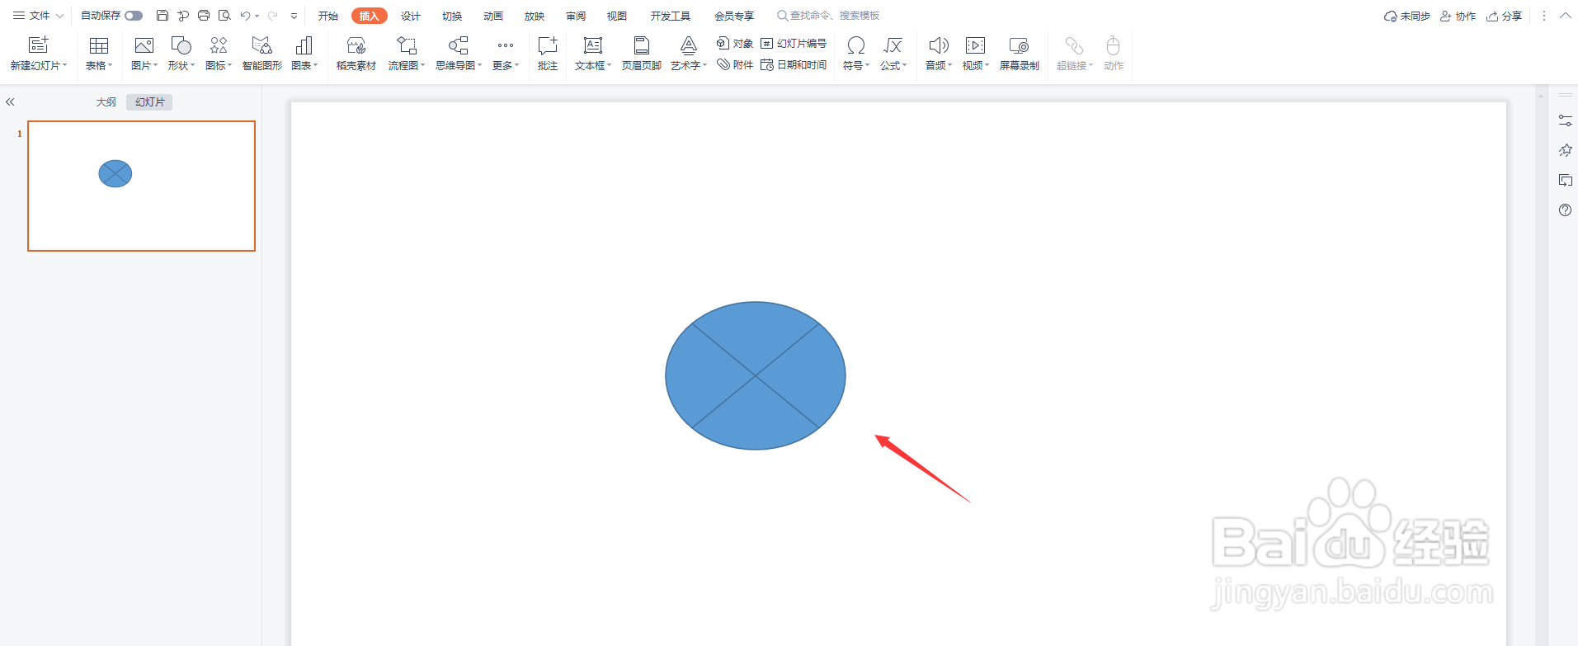Click the Word Art (艺术字) icon
1578x646 pixels.
pos(689,45)
